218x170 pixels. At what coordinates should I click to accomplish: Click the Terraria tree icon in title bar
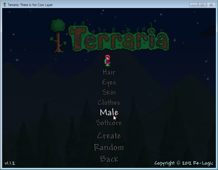[x=5, y=5]
